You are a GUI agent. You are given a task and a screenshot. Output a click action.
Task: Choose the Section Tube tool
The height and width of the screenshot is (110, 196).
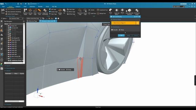[x=40, y=12]
